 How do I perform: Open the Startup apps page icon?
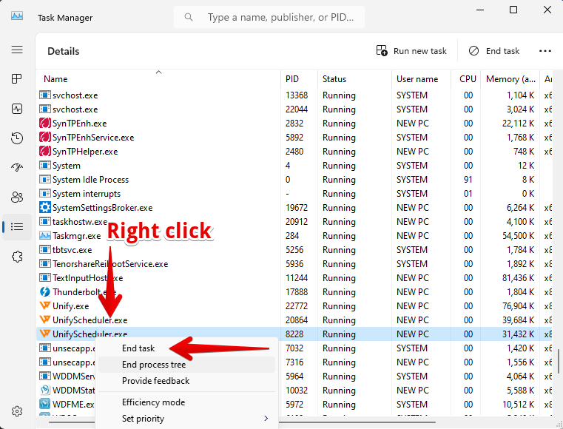pos(17,168)
